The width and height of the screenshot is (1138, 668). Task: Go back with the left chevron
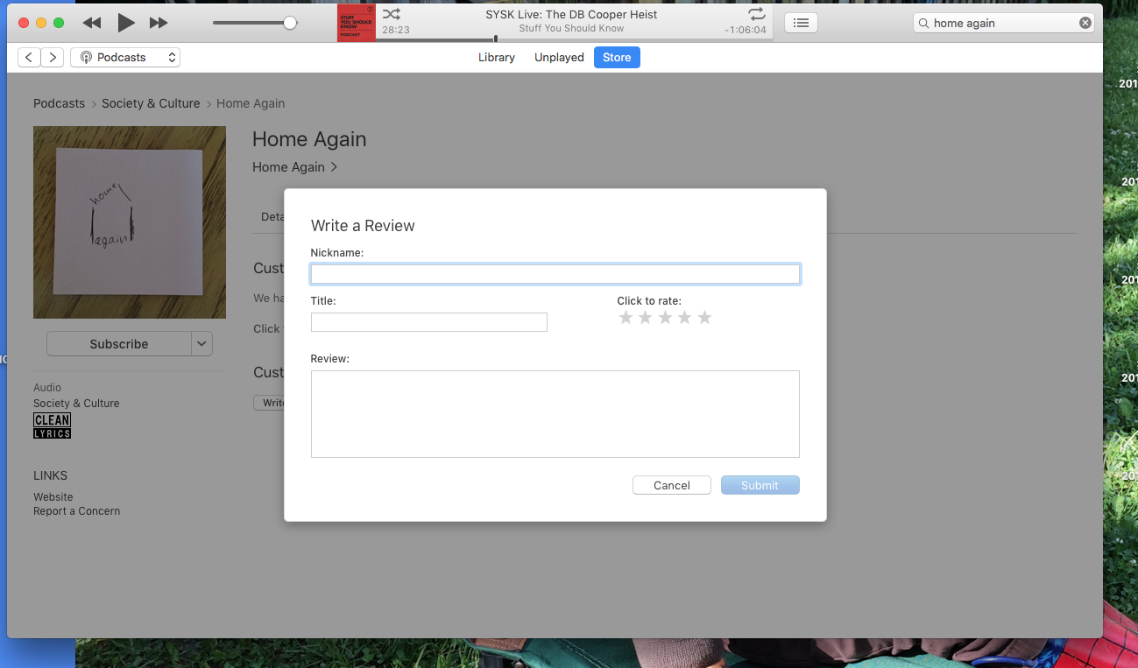[x=29, y=57]
